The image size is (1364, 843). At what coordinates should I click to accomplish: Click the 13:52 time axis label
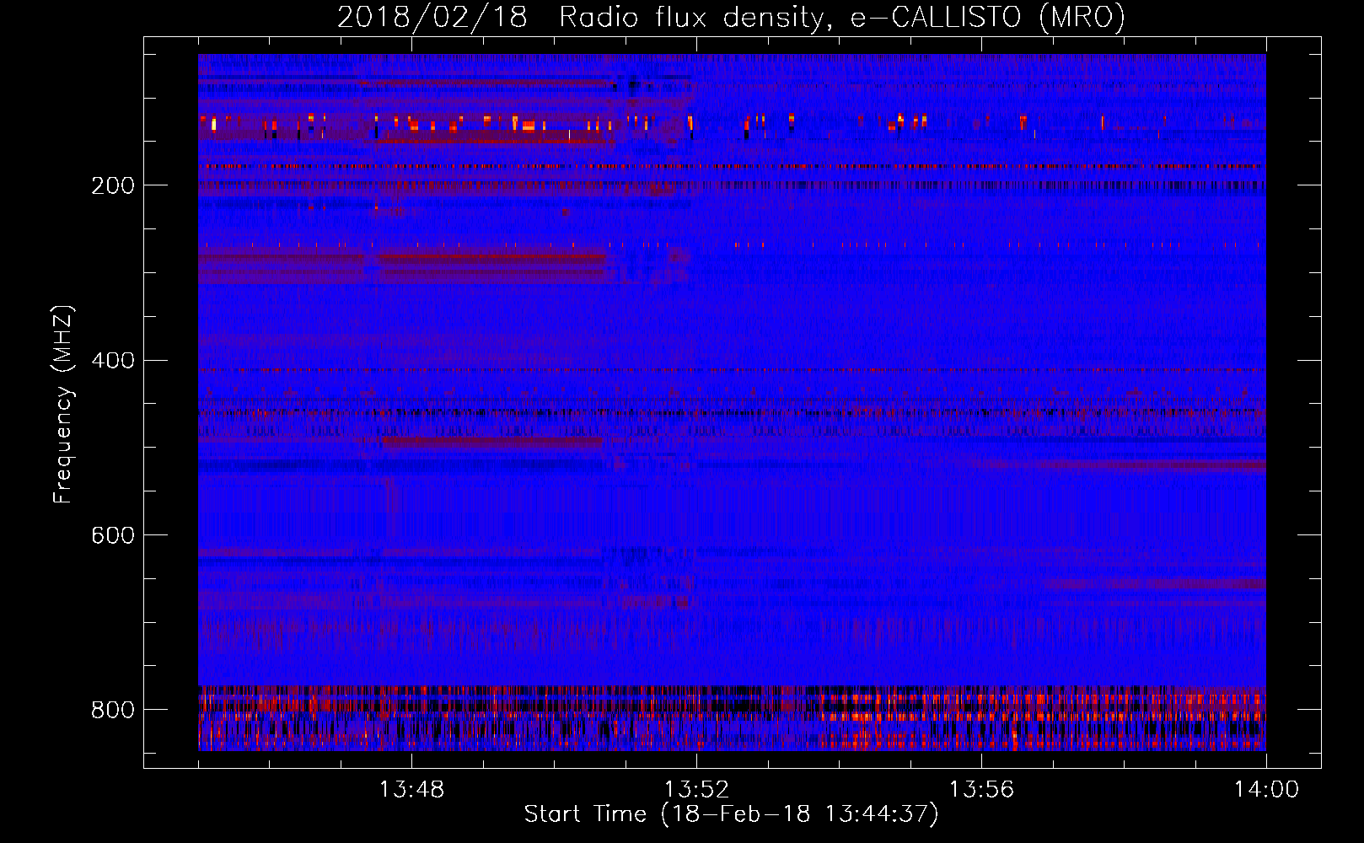coord(696,790)
